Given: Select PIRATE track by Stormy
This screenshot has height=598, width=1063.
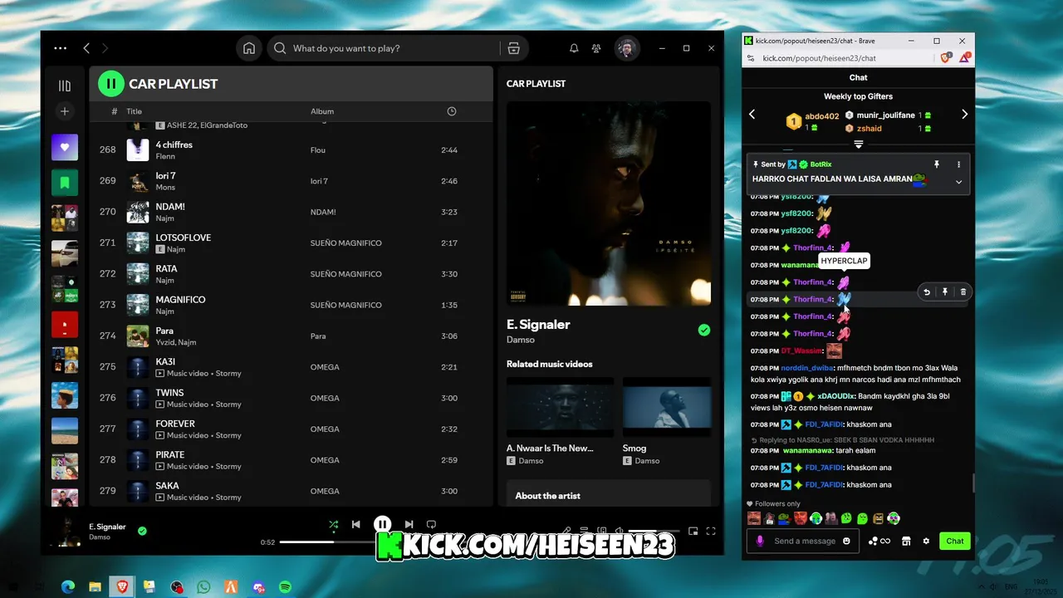Looking at the screenshot, I should (x=291, y=460).
